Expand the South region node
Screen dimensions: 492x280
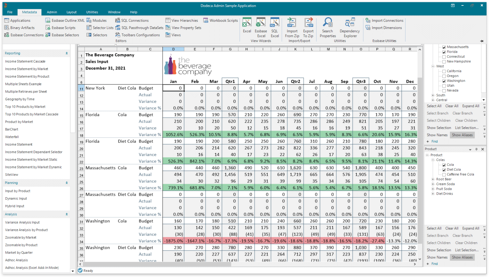tap(432, 95)
